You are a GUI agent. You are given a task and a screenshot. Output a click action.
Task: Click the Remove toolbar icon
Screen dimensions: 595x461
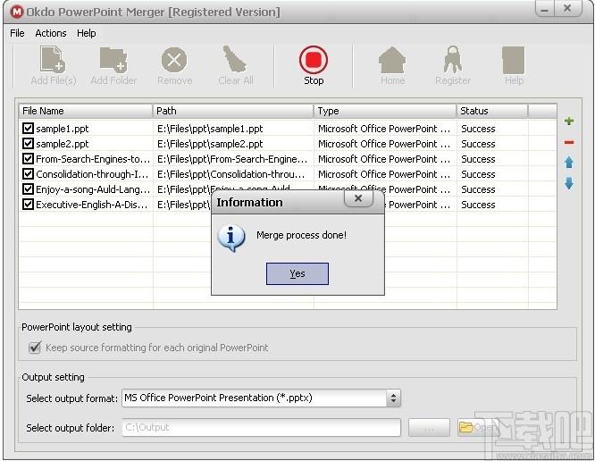point(174,60)
